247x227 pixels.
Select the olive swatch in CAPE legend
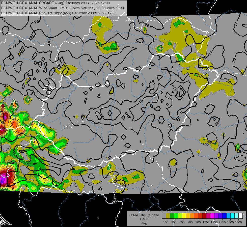[x=168, y=216]
